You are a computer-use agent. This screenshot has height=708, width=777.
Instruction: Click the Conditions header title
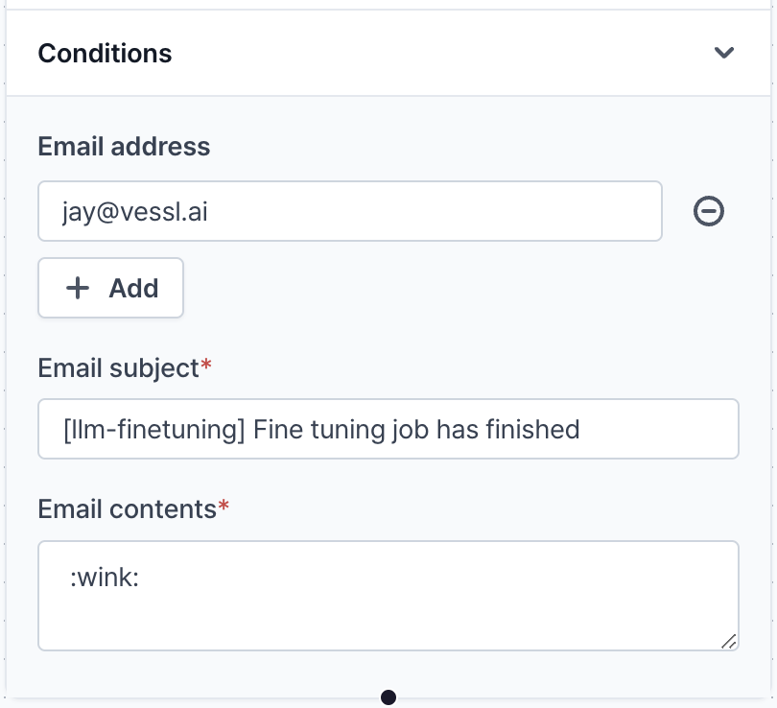[x=106, y=53]
